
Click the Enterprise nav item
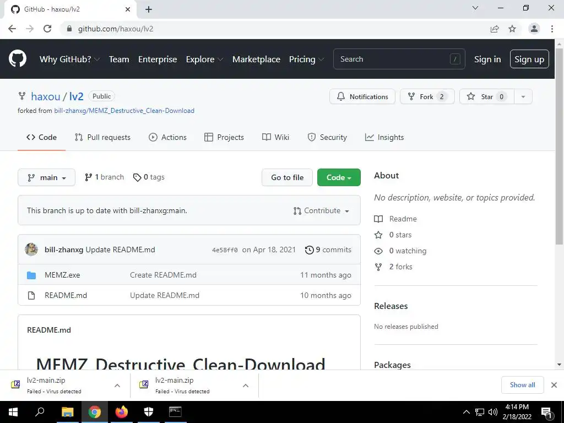click(x=158, y=59)
